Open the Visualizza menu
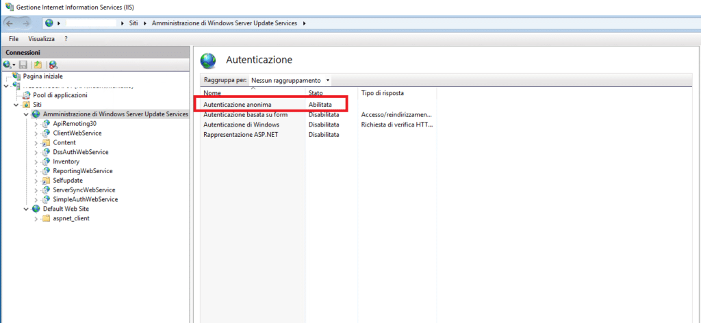 (x=41, y=39)
